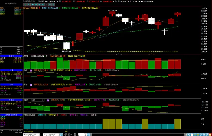Click the 2025/05/22 x-axis date label
The width and height of the screenshot is (212, 136).
(29, 131)
